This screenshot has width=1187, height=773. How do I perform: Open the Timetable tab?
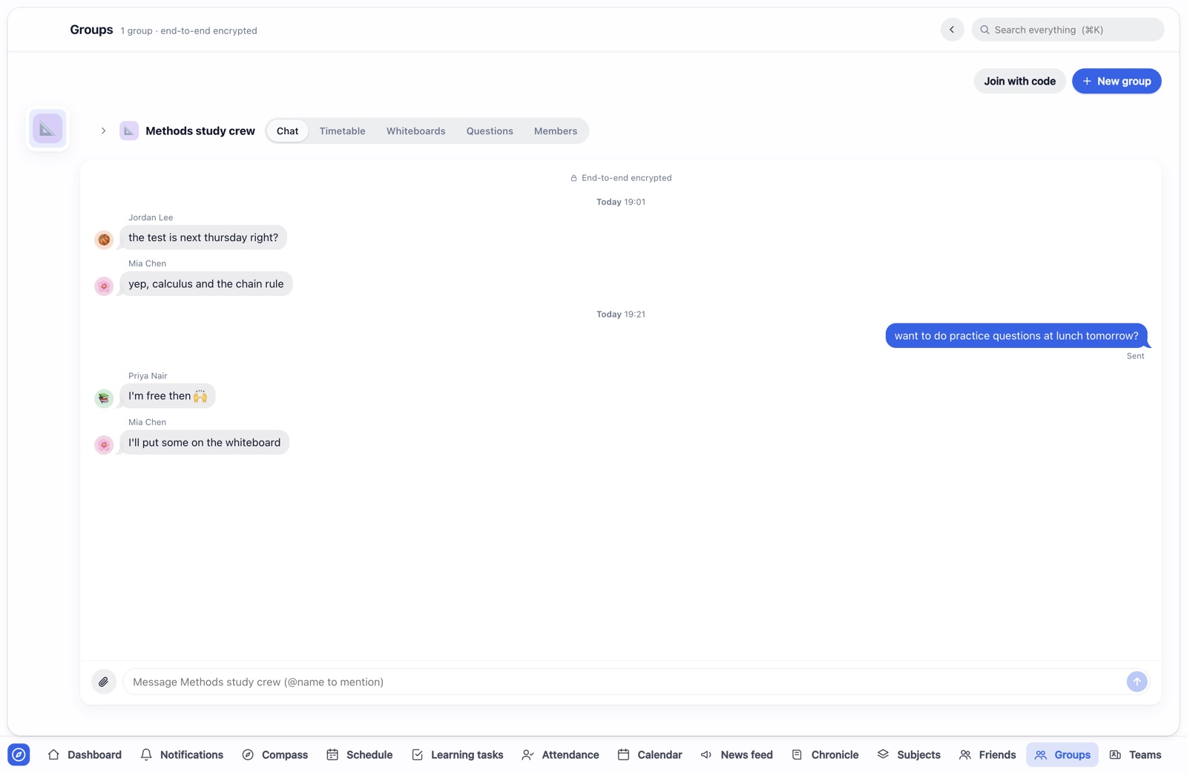(342, 131)
